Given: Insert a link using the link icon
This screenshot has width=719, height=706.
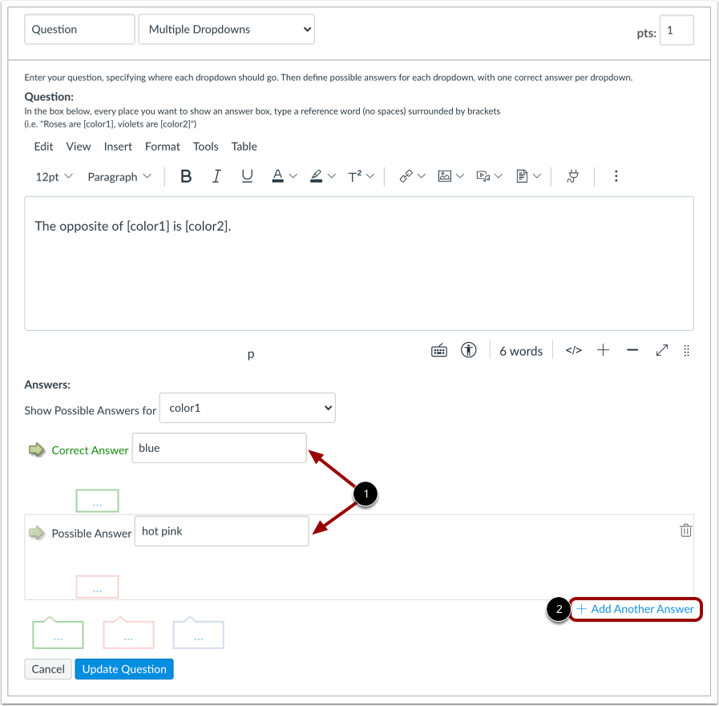Looking at the screenshot, I should point(407,175).
